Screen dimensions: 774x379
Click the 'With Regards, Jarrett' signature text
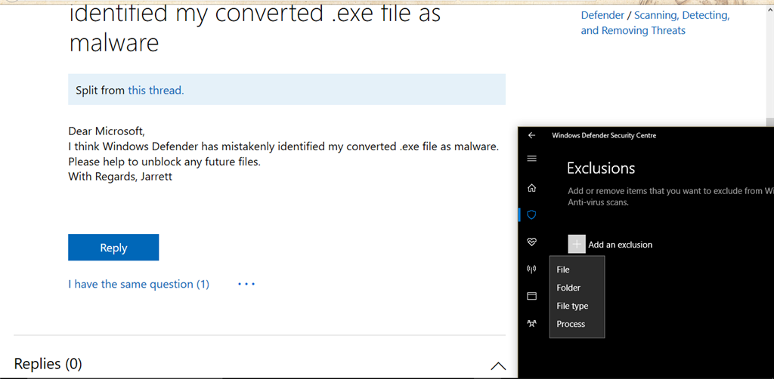click(x=120, y=177)
